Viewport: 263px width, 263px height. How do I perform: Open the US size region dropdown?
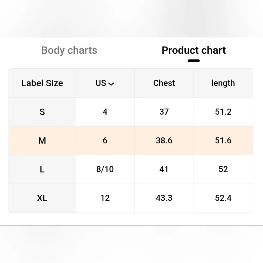click(105, 83)
